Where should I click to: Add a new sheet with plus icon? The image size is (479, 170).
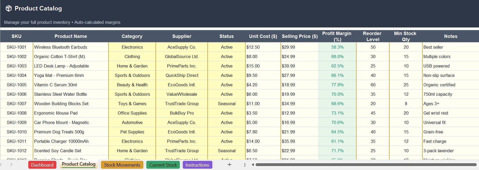point(229,165)
